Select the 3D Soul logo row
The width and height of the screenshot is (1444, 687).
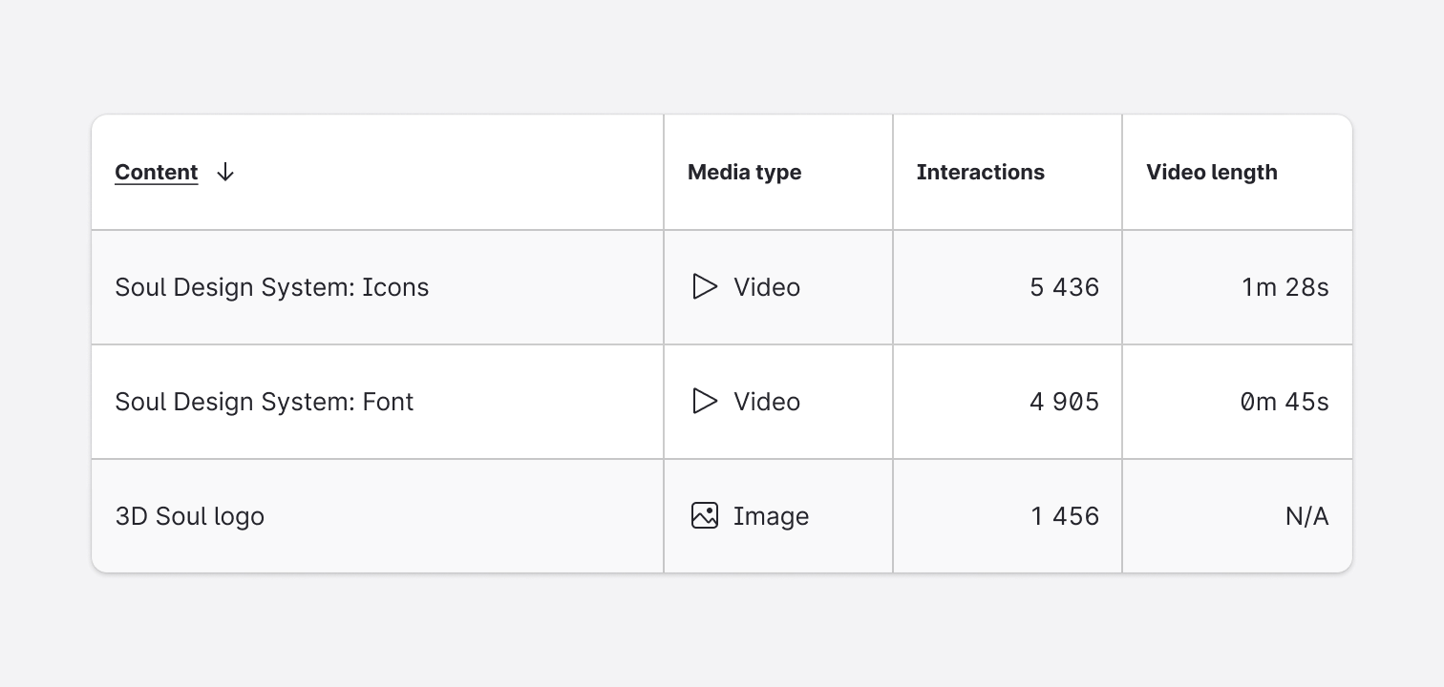coord(190,515)
